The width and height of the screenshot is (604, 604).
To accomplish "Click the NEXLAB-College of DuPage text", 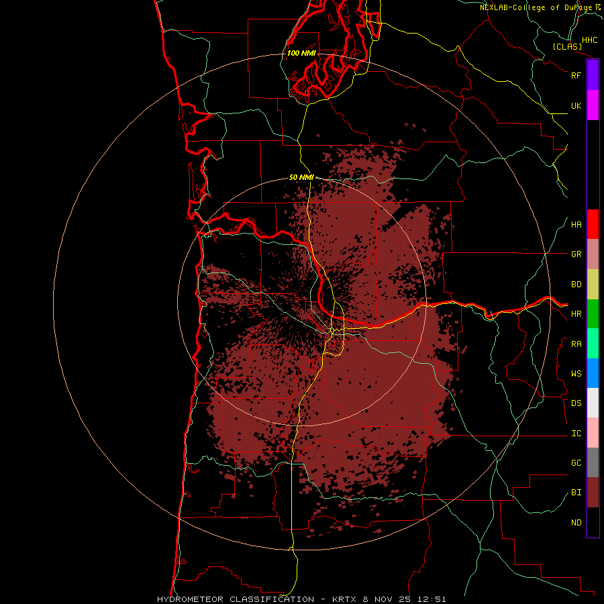I will click(536, 7).
